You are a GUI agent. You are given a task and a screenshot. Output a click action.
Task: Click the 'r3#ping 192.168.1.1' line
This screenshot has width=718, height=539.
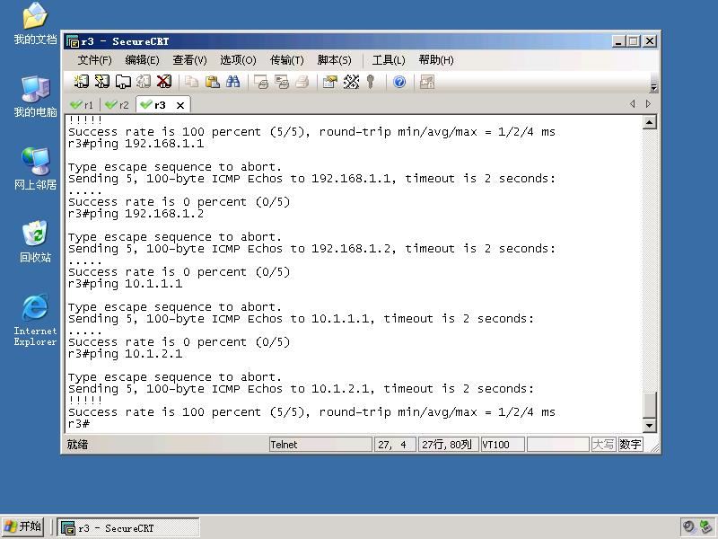pyautogui.click(x=136, y=144)
